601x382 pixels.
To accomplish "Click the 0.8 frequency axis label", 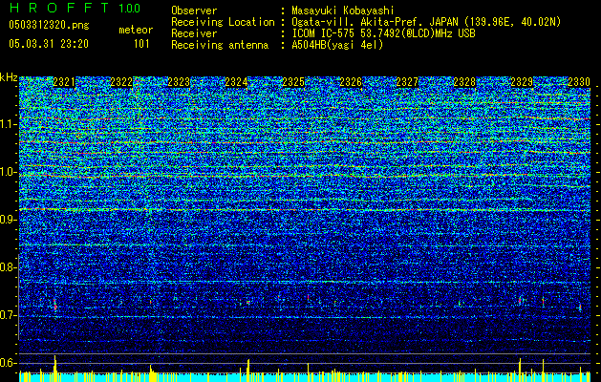I will 9,267.
